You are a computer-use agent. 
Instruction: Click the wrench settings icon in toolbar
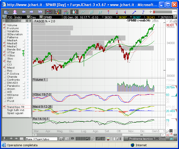[x=134, y=12]
